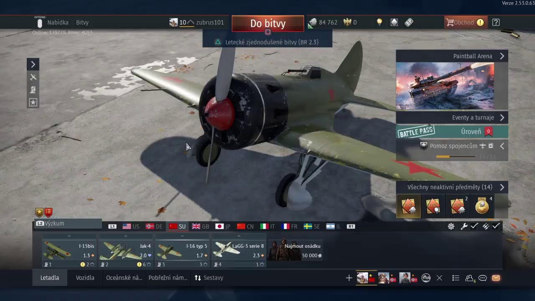The width and height of the screenshot is (535, 301).
Task: Select the SU nation tab
Action: pos(177,226)
